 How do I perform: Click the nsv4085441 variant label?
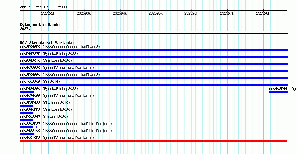[x=283, y=89]
